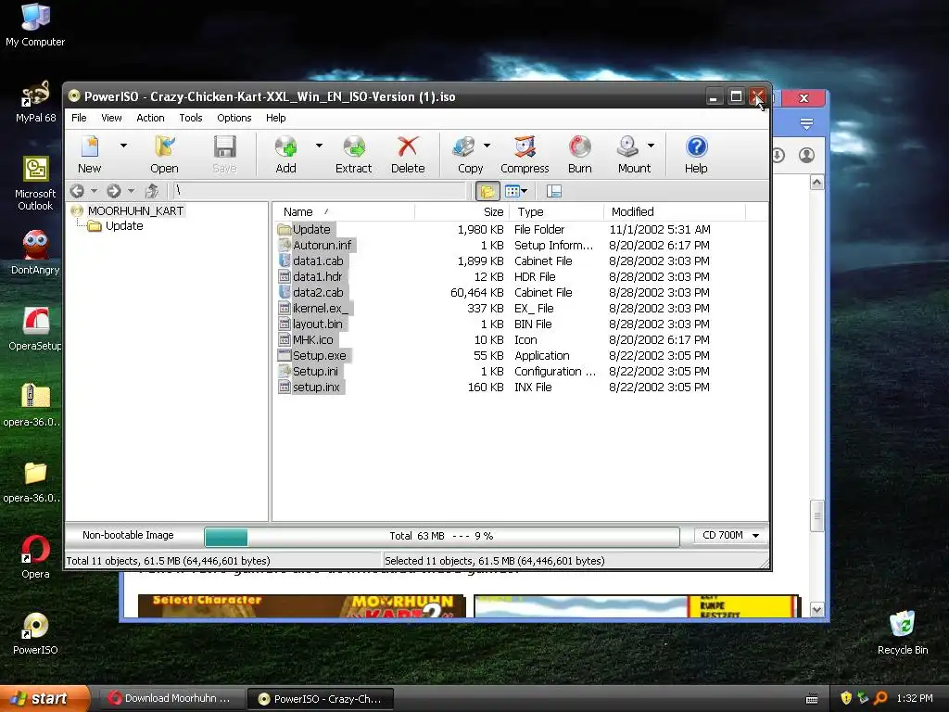Sort by the Size column header
This screenshot has height=712, width=949.
coord(462,212)
